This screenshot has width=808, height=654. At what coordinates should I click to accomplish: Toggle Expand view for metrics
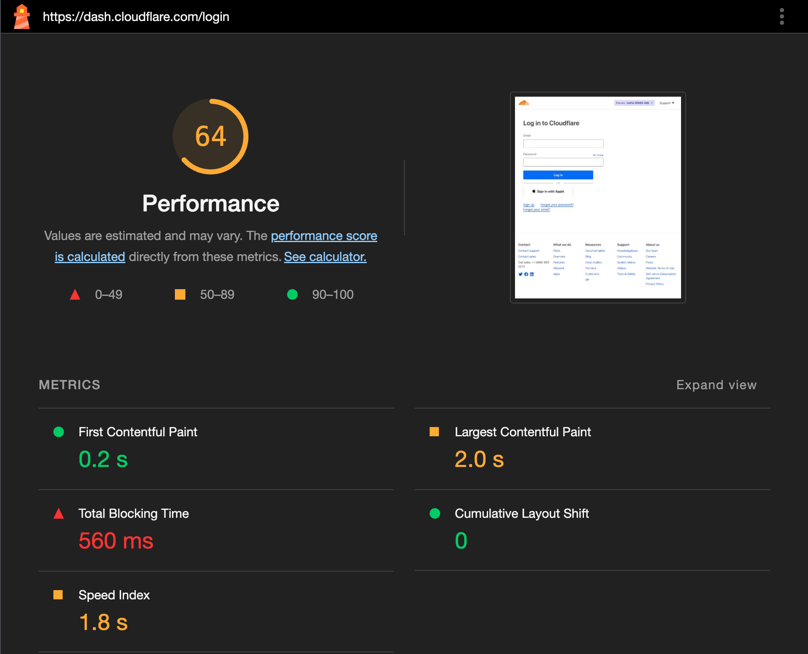pyautogui.click(x=716, y=385)
